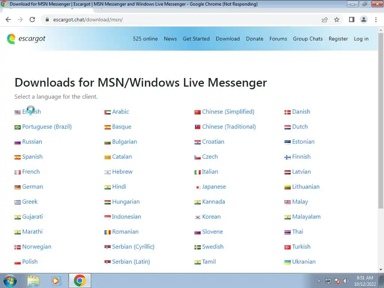Open Windows Start button
This screenshot has height=288, width=384.
[x=10, y=280]
